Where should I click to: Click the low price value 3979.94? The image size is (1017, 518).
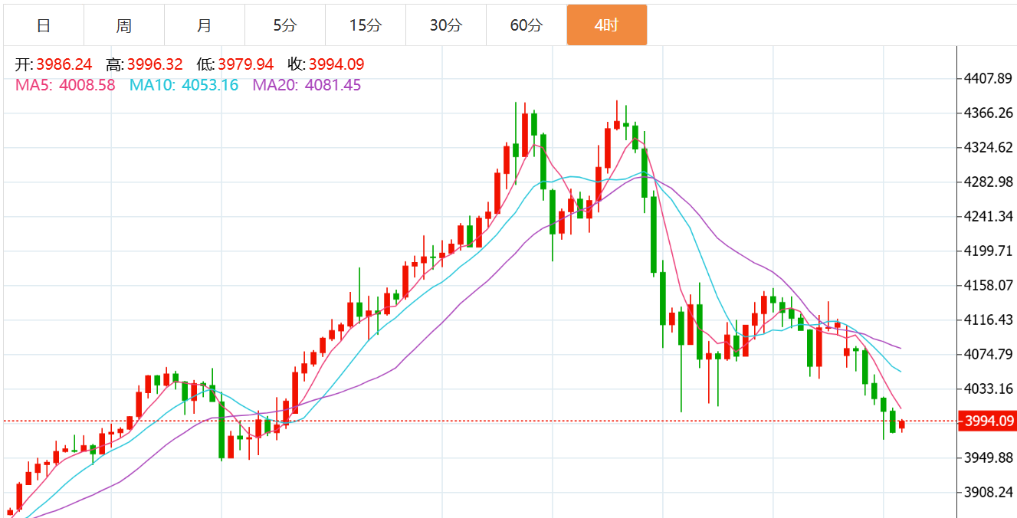point(245,64)
